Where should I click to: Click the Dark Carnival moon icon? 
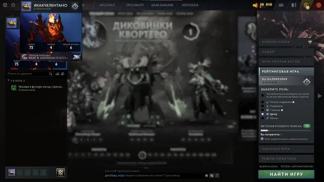25,57
